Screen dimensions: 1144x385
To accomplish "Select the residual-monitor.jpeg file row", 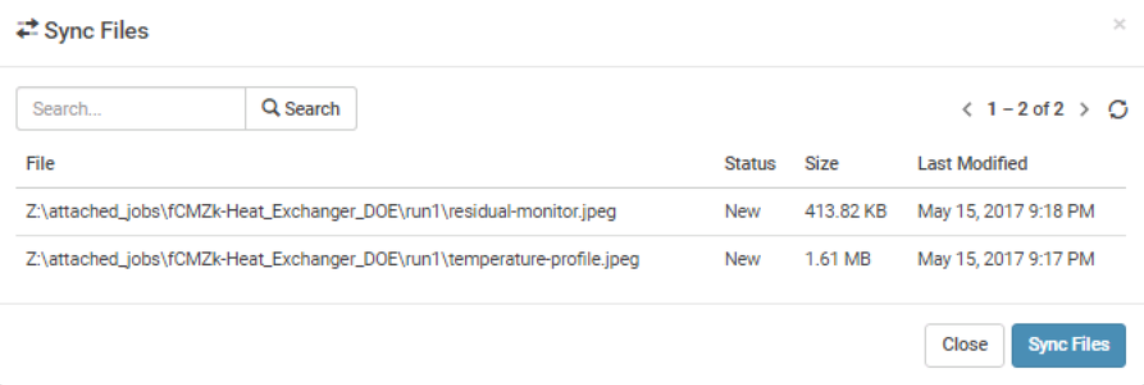I will pos(321,212).
